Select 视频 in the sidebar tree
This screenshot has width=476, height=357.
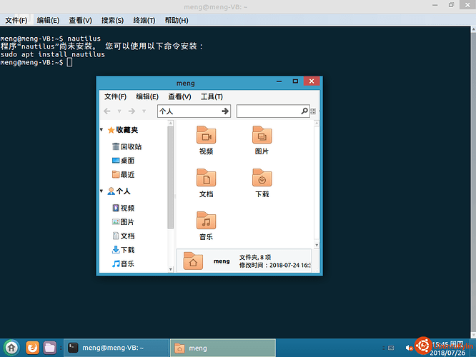click(x=123, y=208)
